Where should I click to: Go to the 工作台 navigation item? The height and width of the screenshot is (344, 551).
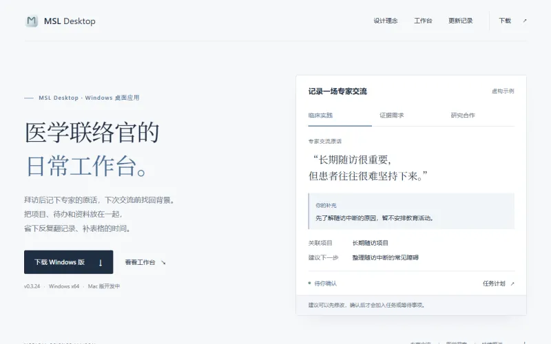coord(423,21)
